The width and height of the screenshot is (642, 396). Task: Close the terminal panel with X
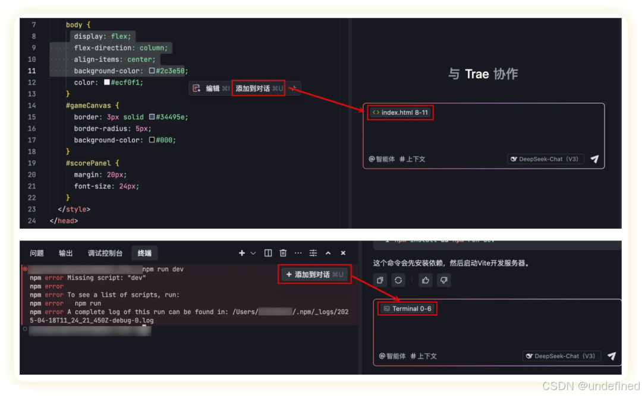[x=343, y=254]
